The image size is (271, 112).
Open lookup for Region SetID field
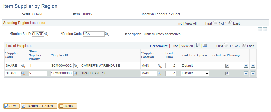pyautogui.click(x=46, y=34)
